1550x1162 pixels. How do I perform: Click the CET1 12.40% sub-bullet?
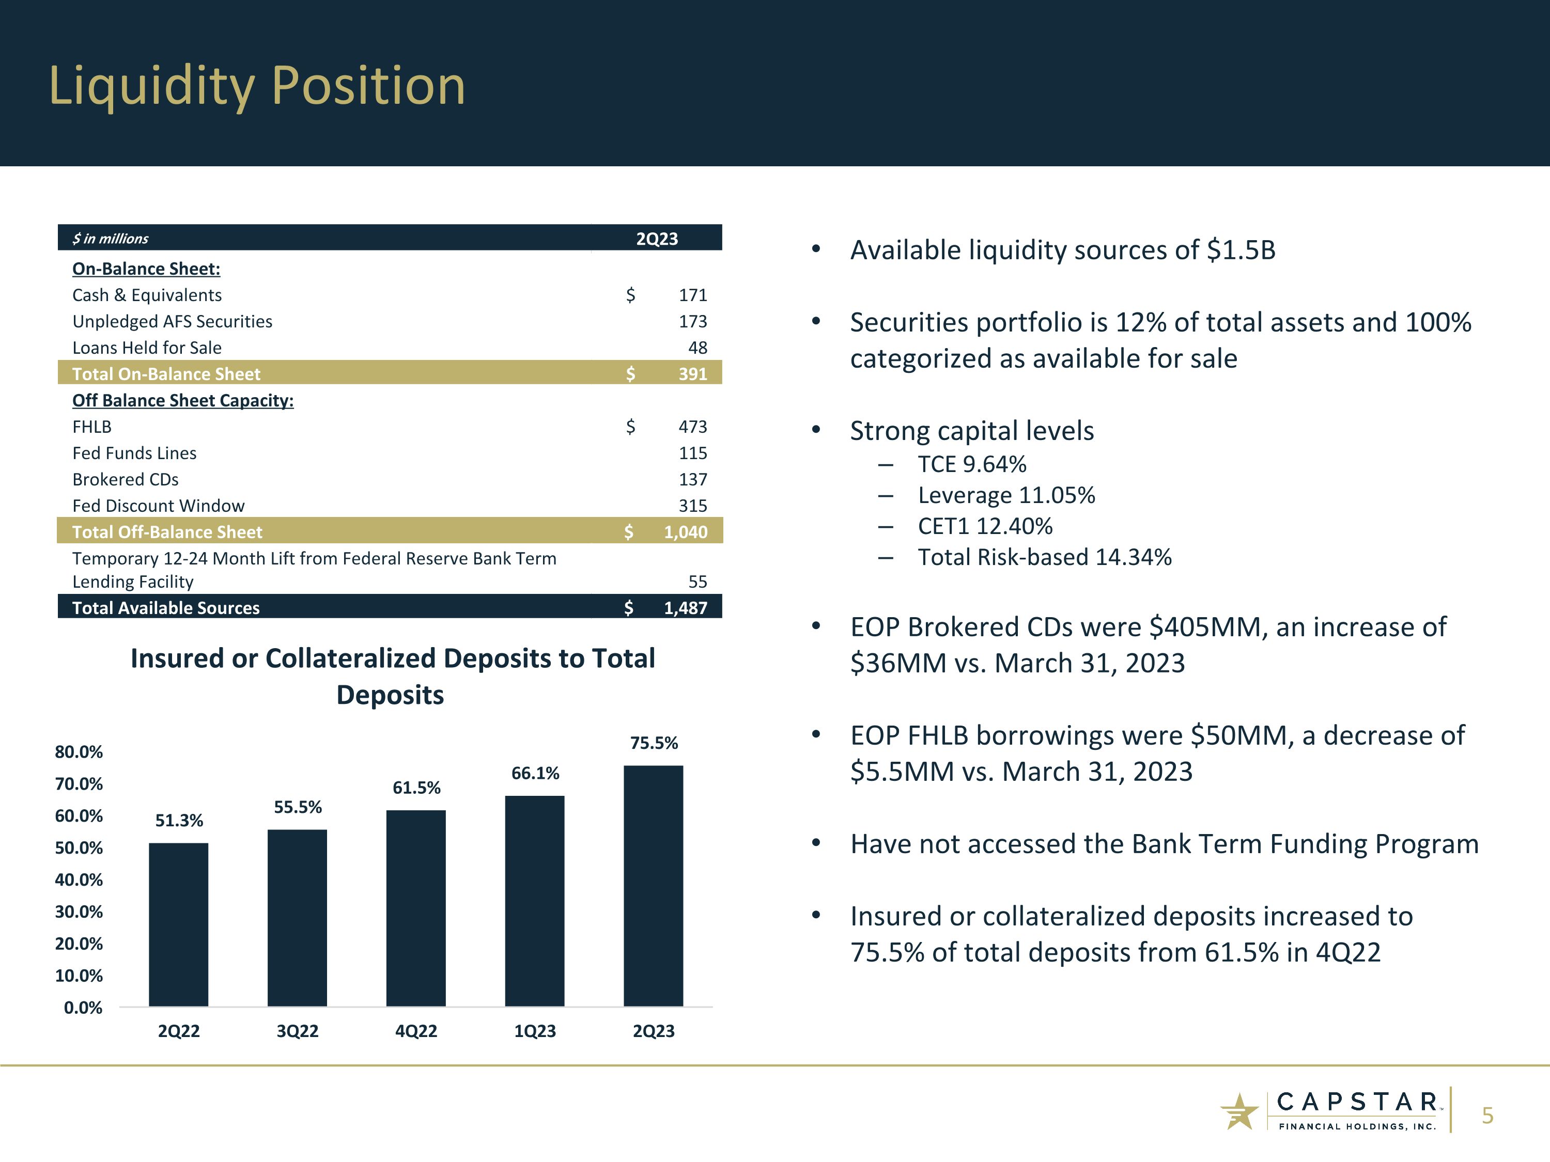(985, 526)
